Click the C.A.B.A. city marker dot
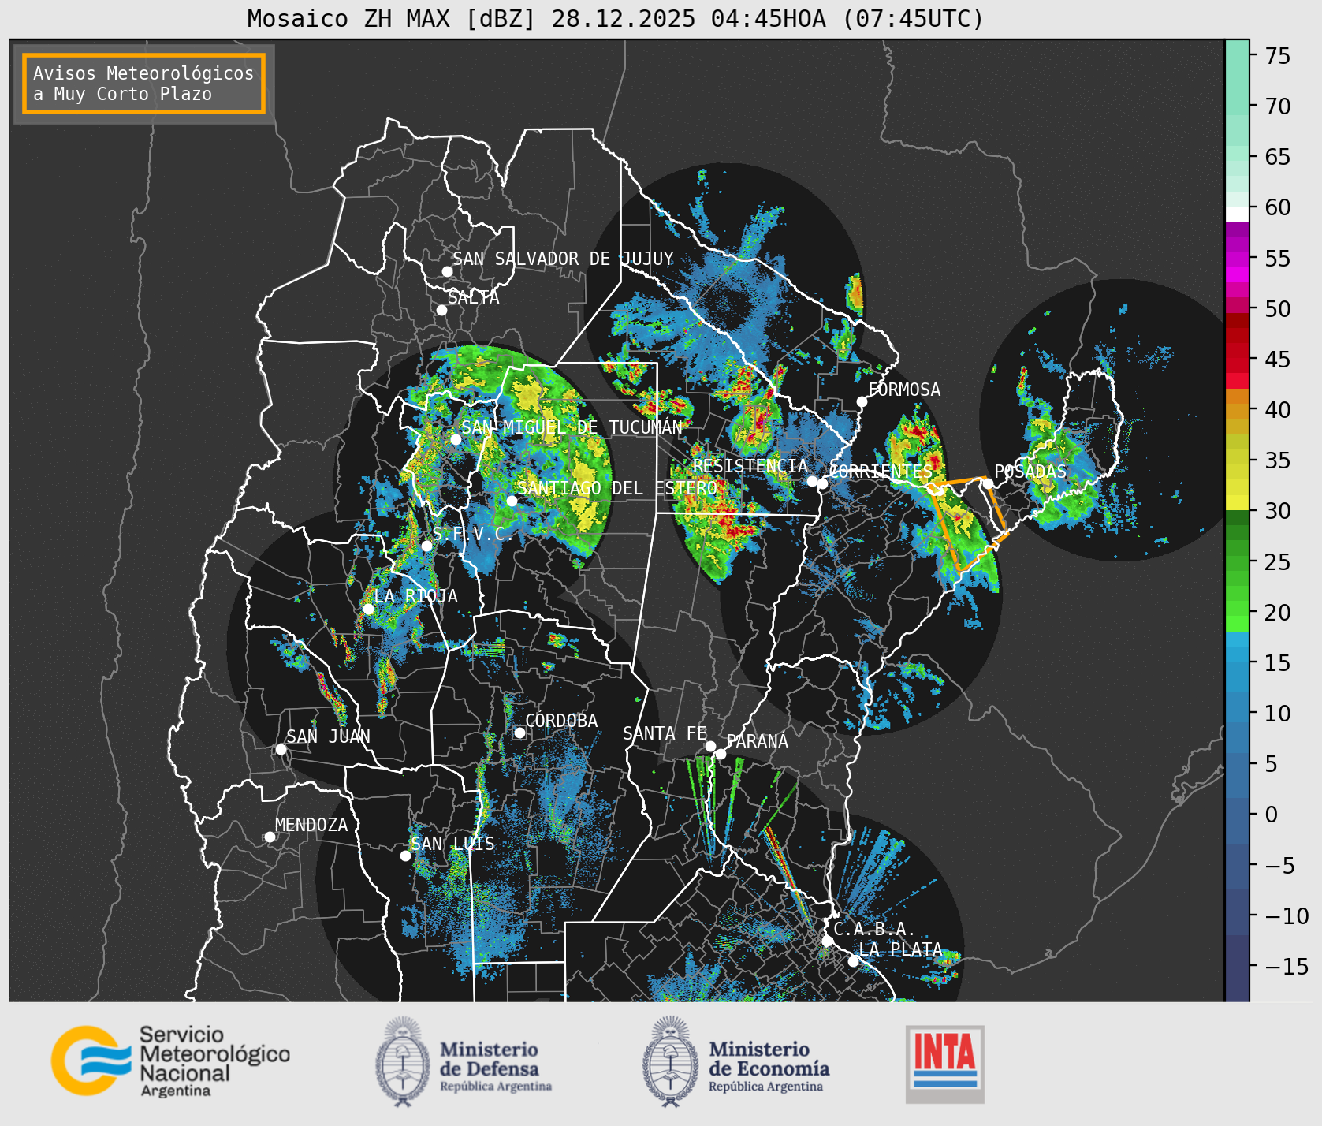 point(827,941)
